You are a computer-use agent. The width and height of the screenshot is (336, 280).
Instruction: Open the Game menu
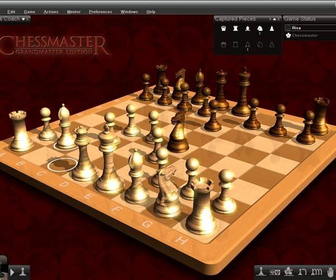point(29,11)
